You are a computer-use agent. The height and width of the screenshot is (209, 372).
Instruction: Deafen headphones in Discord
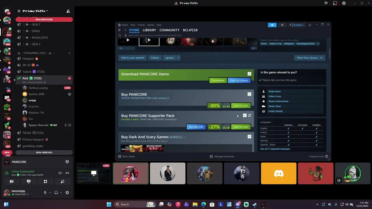(x=56, y=192)
